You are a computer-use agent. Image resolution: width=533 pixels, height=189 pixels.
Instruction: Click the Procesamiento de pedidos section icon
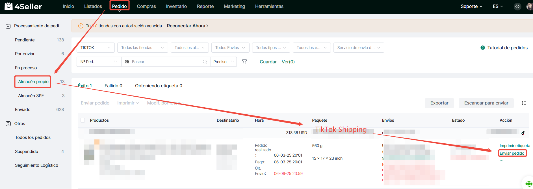pos(8,26)
